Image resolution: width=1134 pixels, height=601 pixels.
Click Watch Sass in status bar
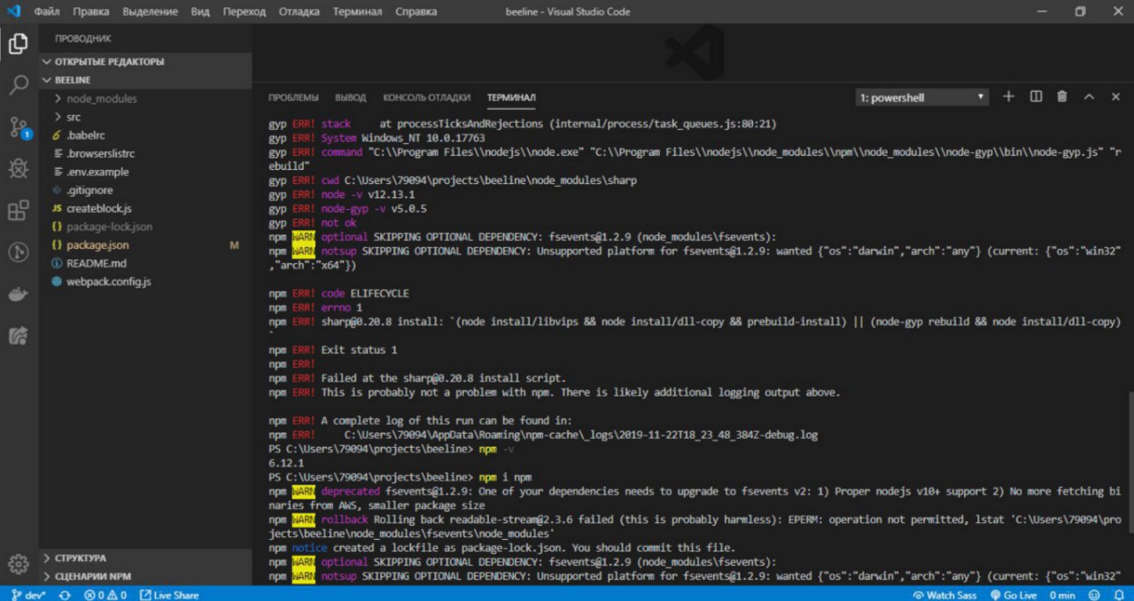(944, 595)
